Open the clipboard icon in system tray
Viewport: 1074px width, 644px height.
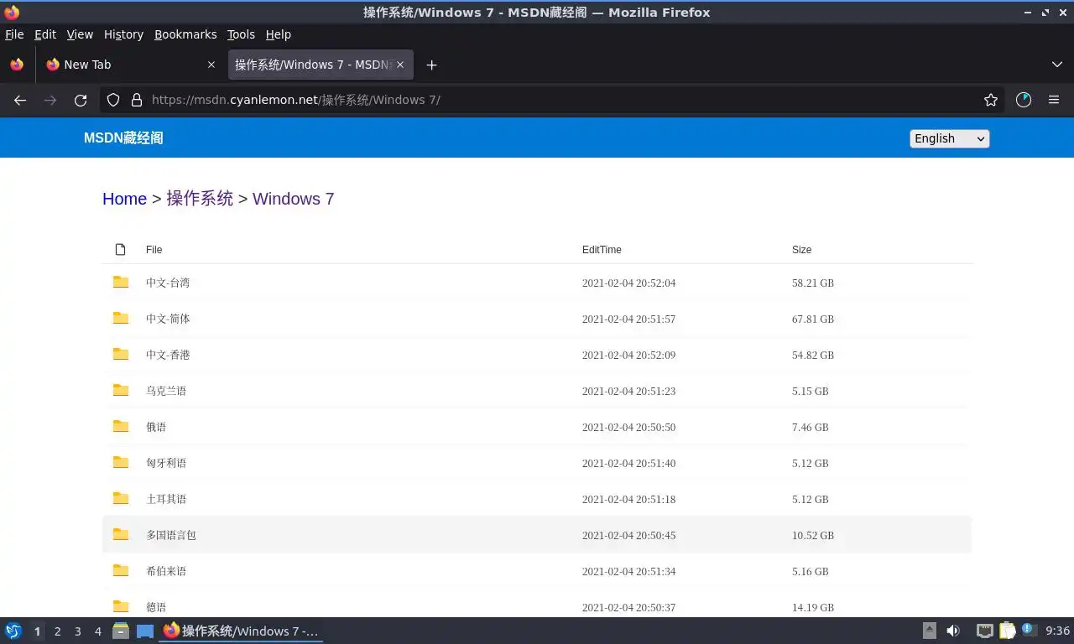click(1007, 631)
